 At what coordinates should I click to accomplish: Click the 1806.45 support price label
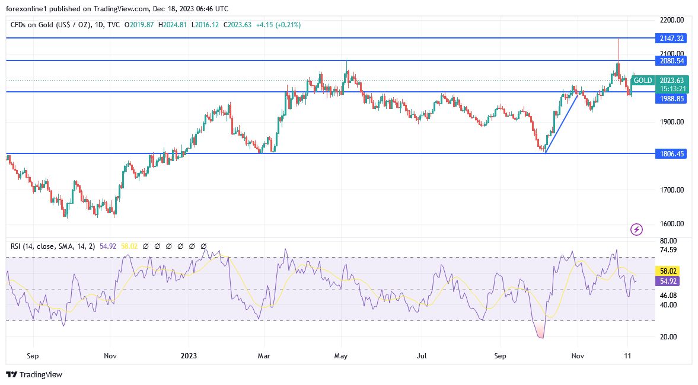670,154
